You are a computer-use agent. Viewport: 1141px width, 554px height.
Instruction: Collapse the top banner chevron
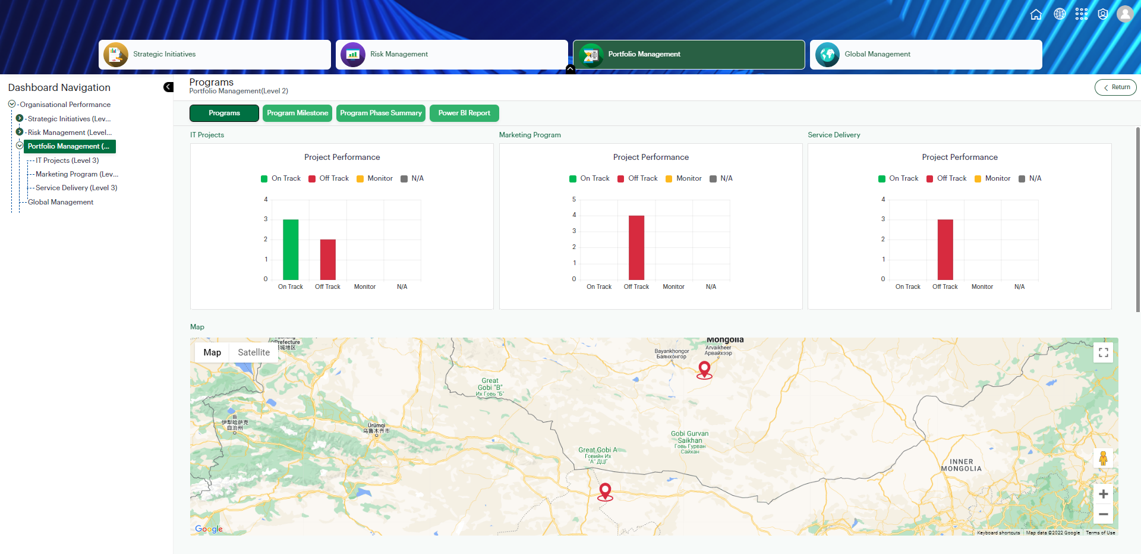[x=570, y=69]
